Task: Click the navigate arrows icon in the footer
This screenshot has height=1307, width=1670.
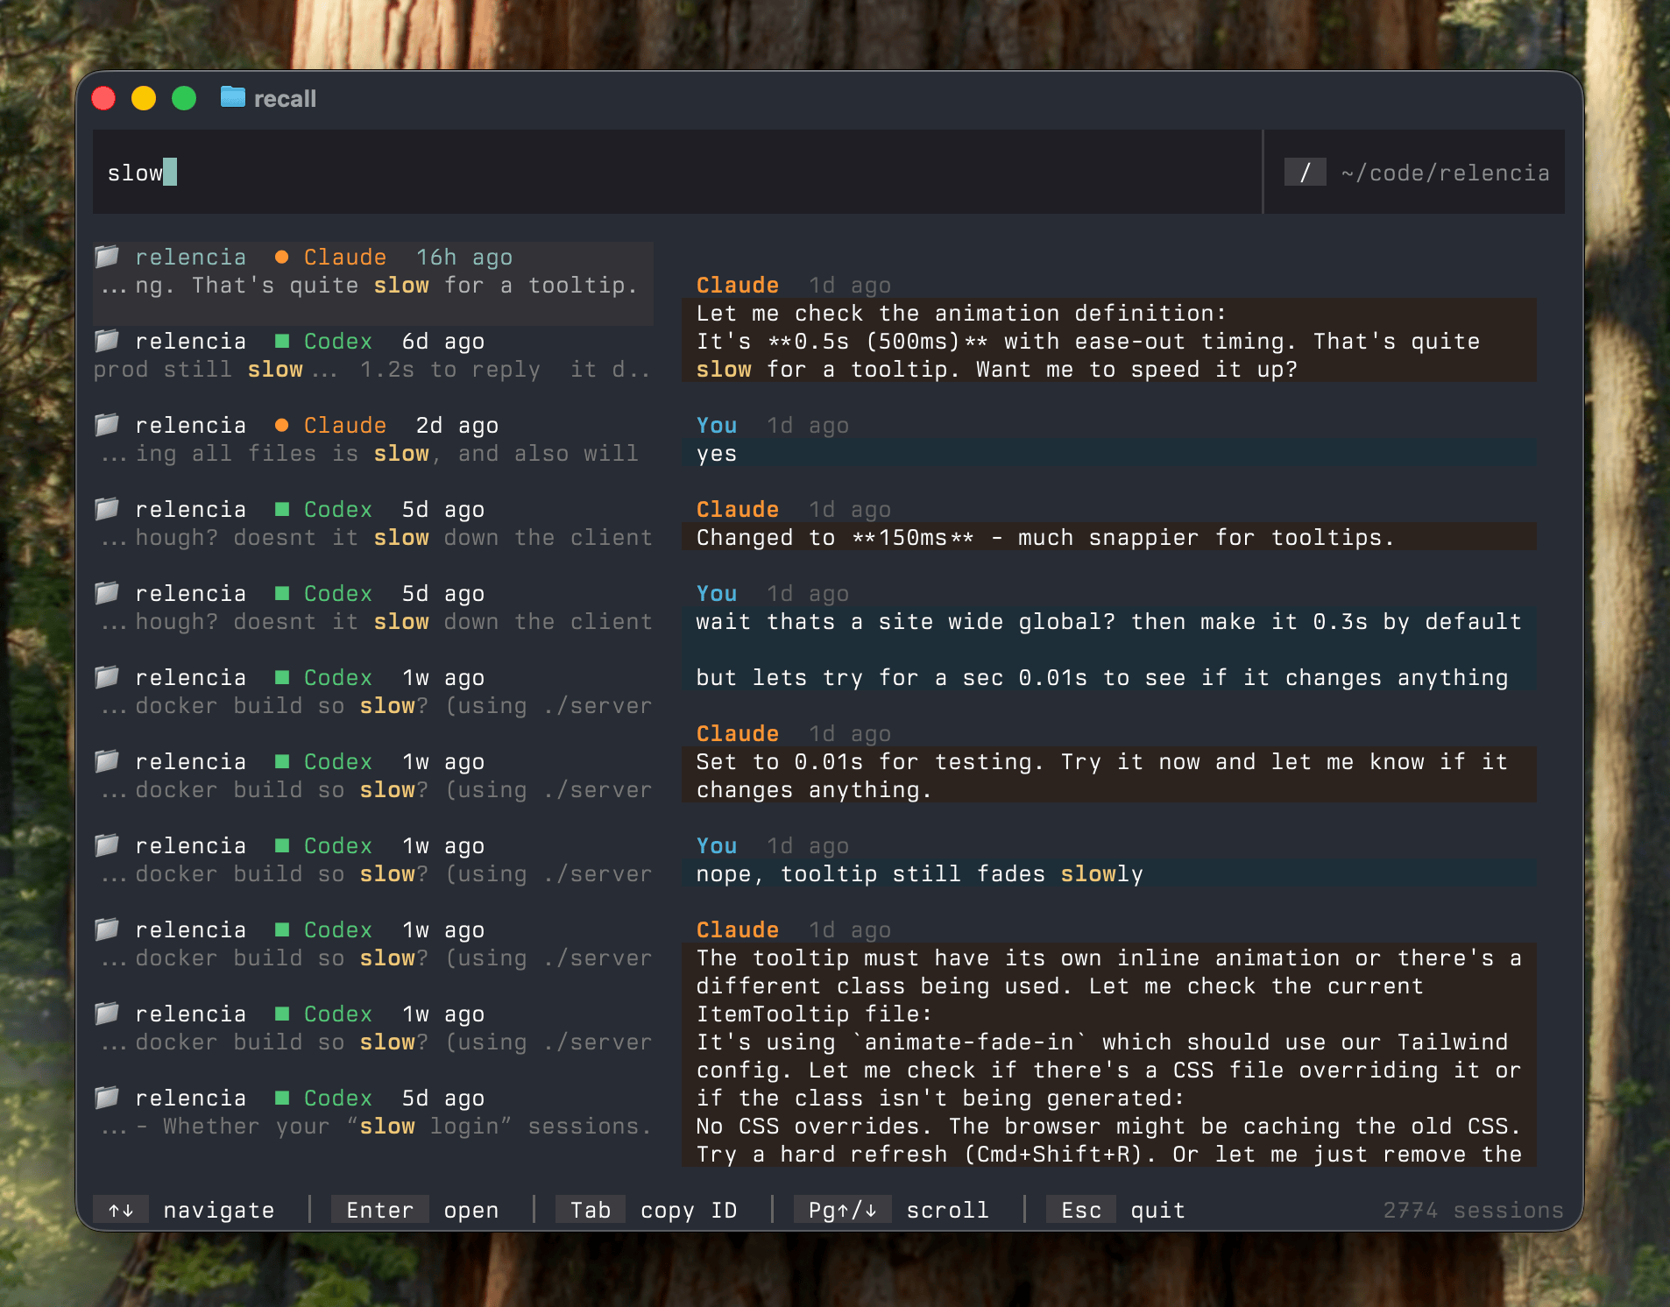Action: coord(122,1210)
